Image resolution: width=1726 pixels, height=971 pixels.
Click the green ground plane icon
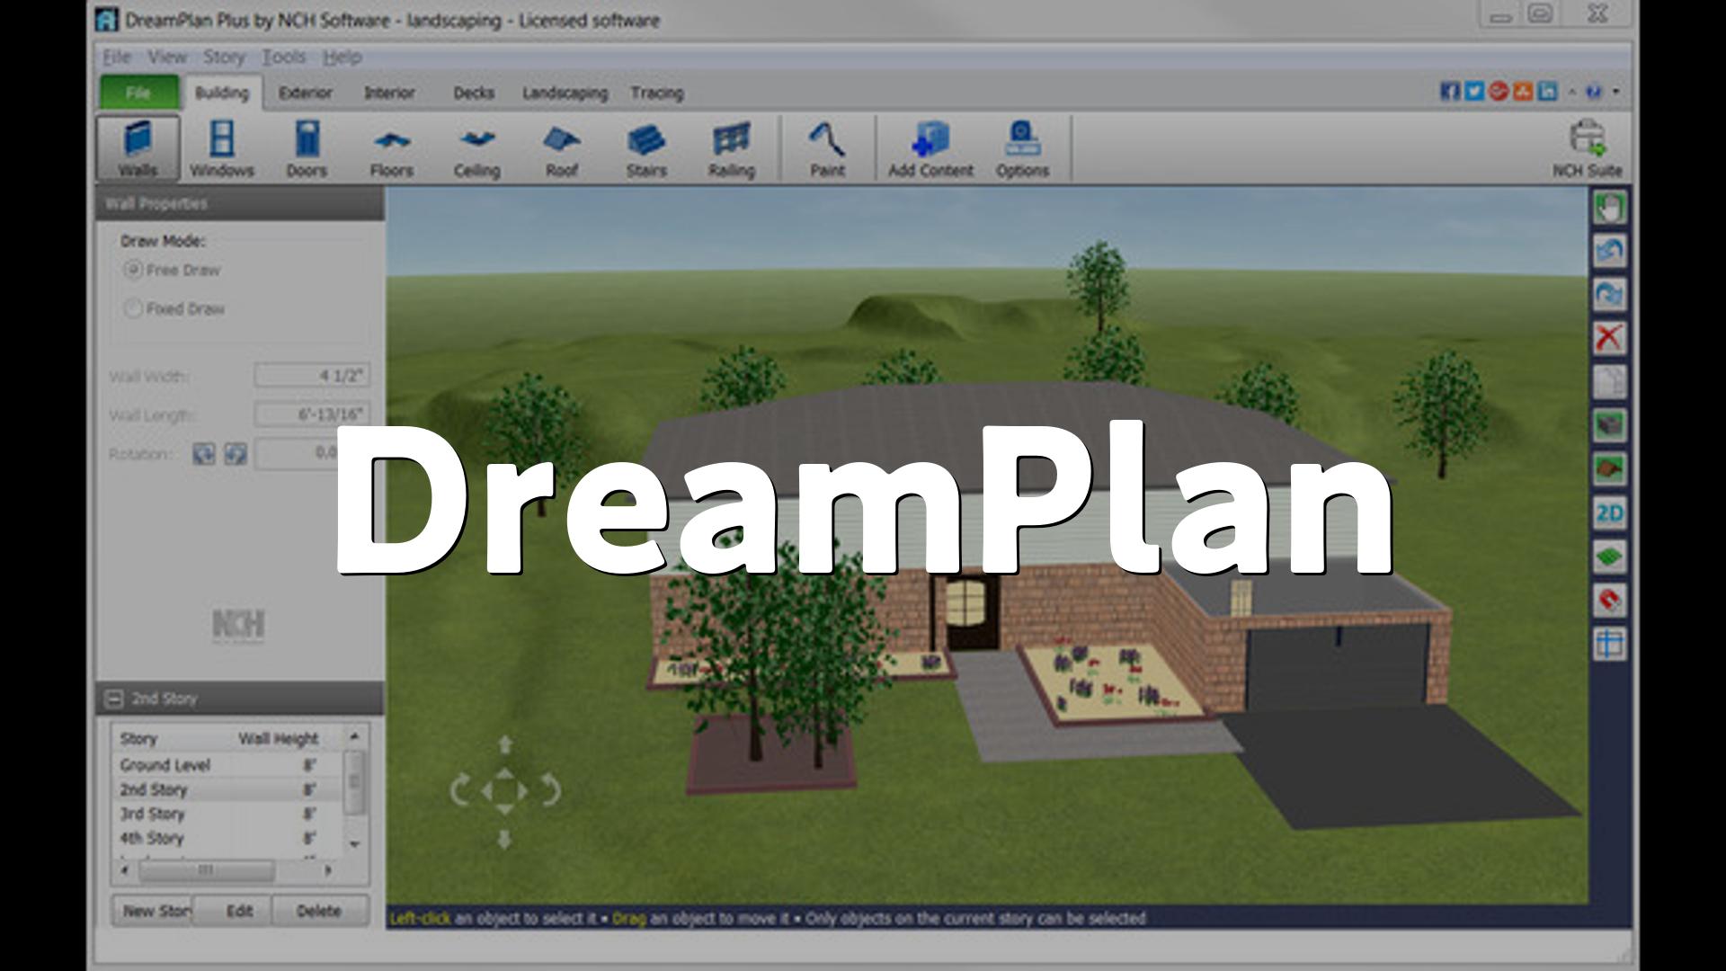[x=1609, y=557]
